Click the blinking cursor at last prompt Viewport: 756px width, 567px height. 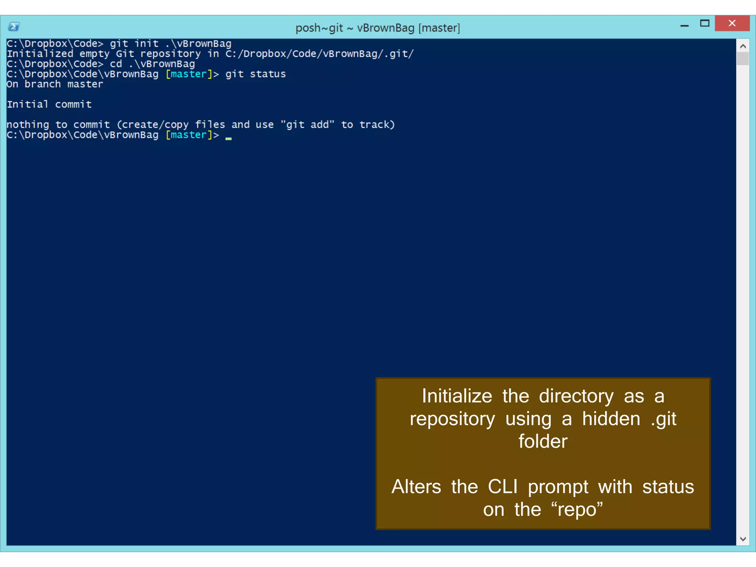[228, 138]
